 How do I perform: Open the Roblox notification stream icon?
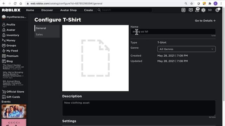[x=184, y=10]
